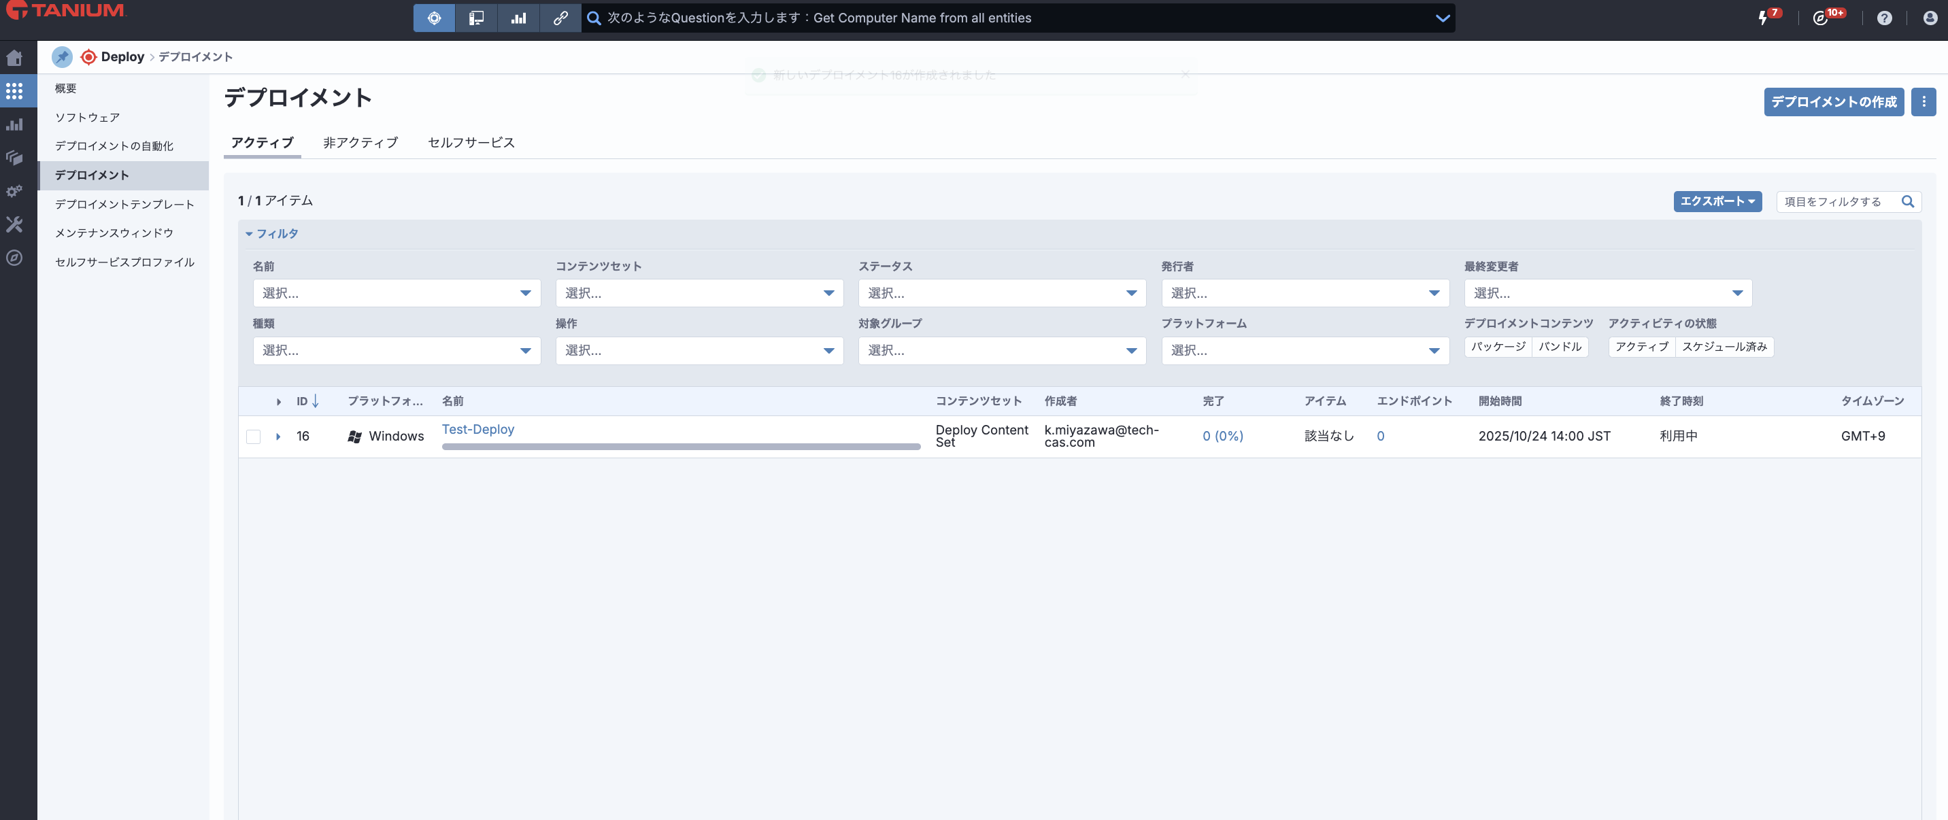
Task: Open the プラットフォーム filter dropdown
Action: (1305, 351)
